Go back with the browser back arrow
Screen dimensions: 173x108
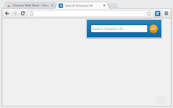click(x=7, y=13)
